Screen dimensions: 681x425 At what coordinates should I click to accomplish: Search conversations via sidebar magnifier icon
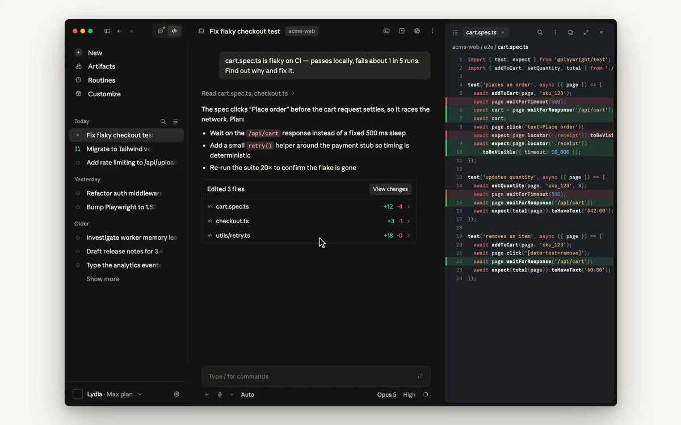tap(163, 121)
